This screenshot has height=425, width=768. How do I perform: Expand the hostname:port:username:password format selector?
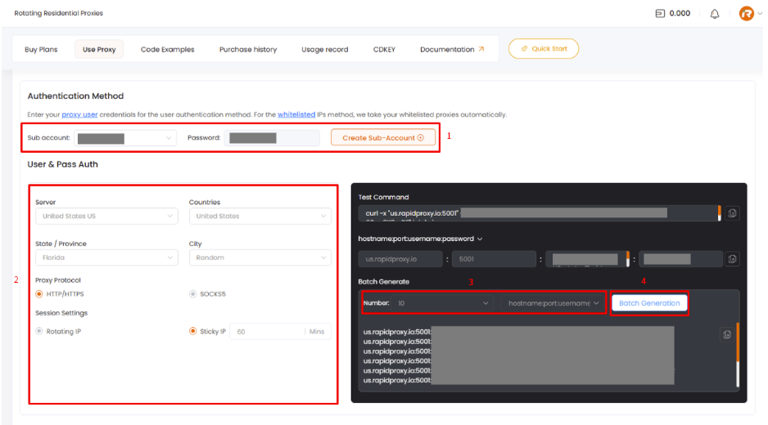420,239
